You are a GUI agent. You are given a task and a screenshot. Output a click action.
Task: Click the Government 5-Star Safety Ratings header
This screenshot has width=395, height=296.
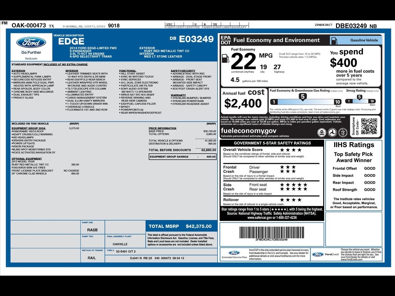coord(272,143)
